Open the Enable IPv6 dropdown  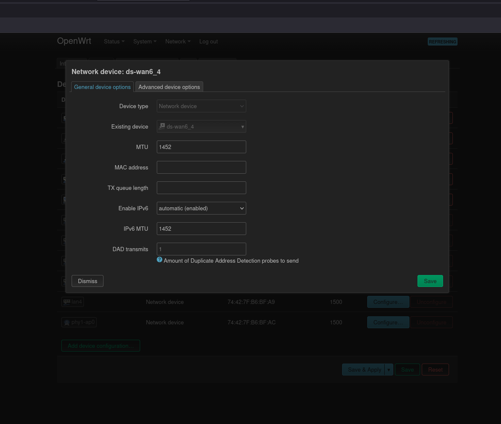coord(201,208)
